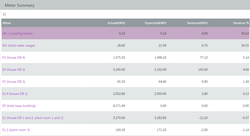The width and height of the screenshot is (250, 136).
Task: Select the 36.52 variance percent cell
Action: point(245,33)
